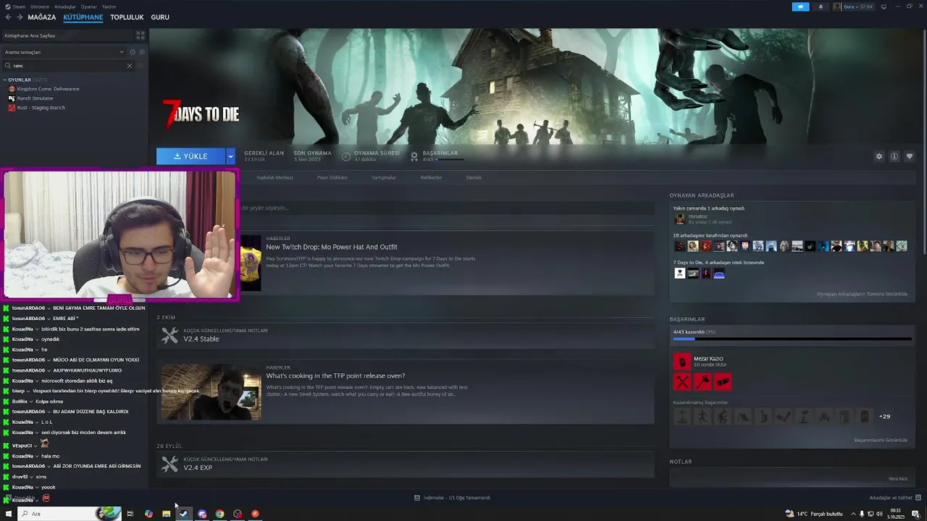Switch to the KÜTÜPHANE tab
927x521 pixels.
[83, 17]
